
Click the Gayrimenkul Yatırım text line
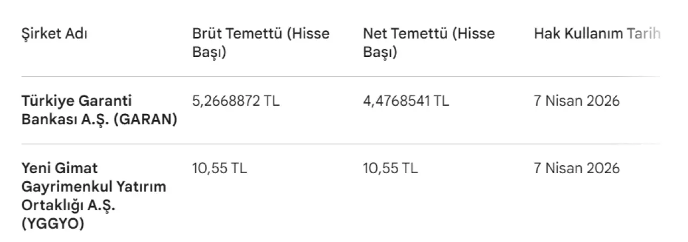(x=94, y=187)
